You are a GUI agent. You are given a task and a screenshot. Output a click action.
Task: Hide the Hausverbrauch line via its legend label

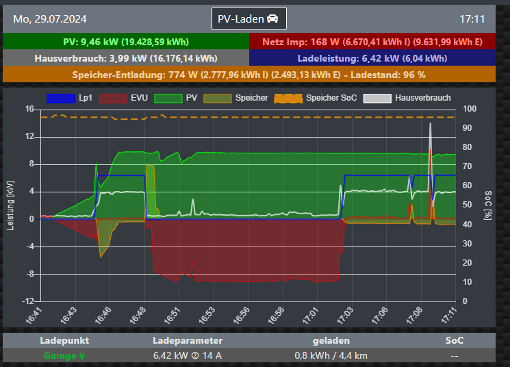click(x=422, y=98)
